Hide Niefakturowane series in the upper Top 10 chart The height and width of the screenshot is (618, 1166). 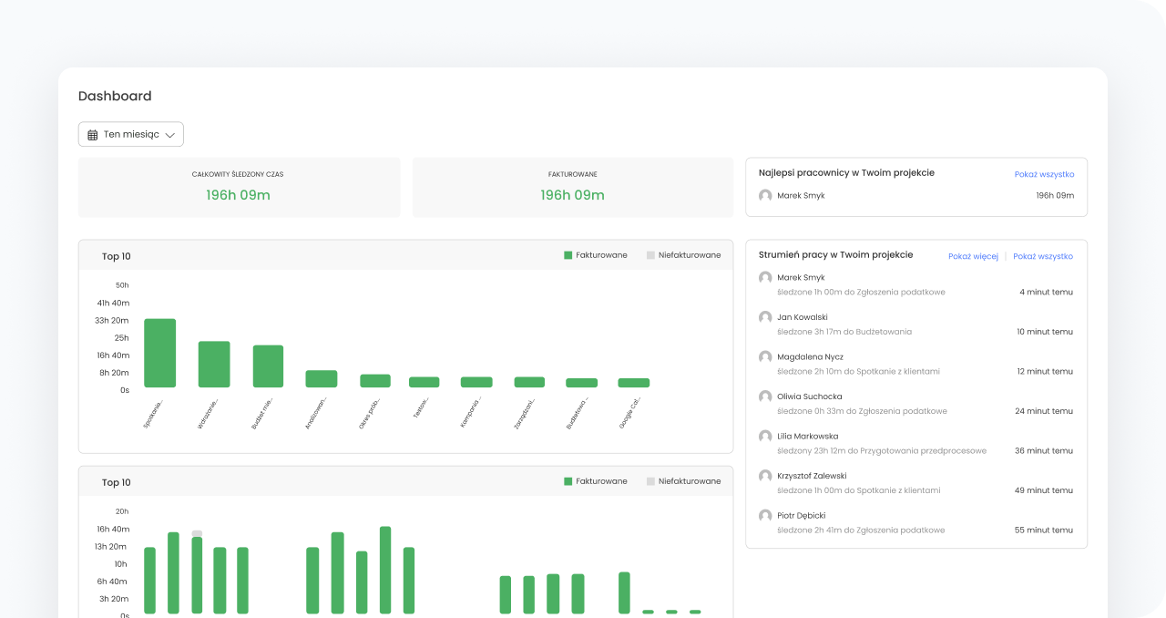point(683,255)
